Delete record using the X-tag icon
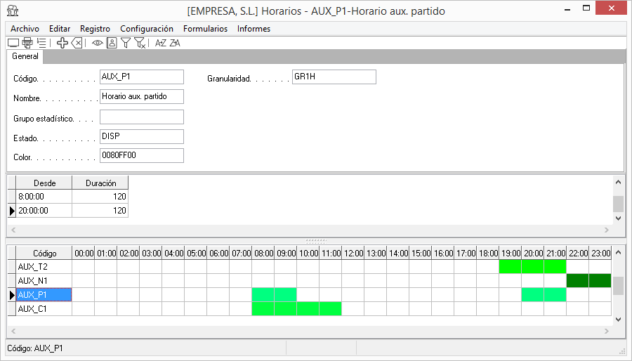 pos(77,43)
